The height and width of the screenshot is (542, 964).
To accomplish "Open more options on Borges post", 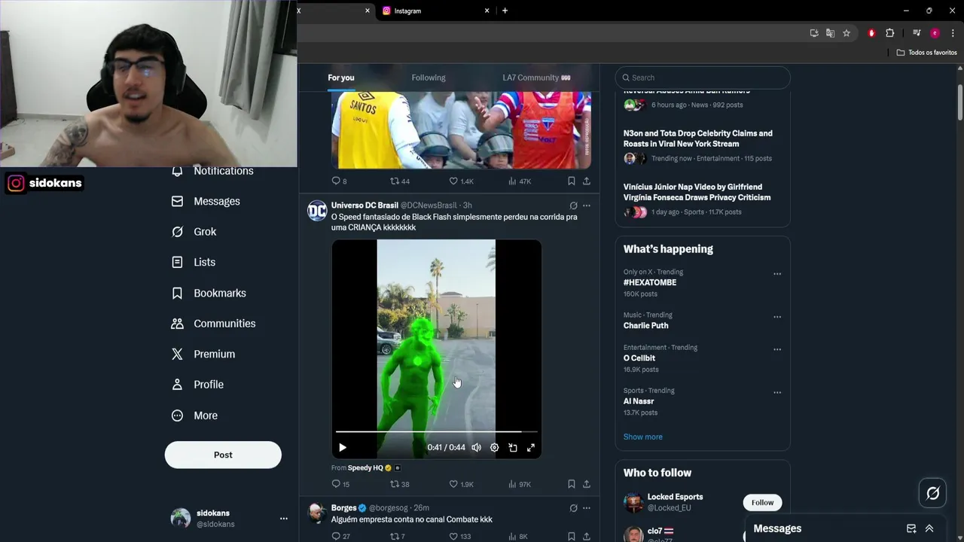I will [x=587, y=508].
